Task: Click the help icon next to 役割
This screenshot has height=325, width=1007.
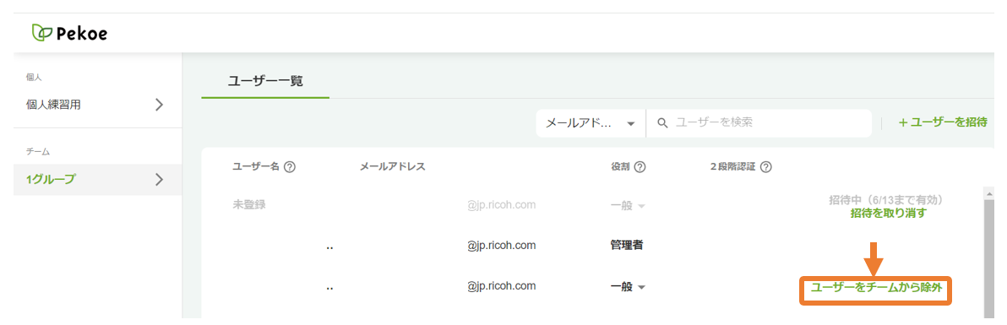Action: 640,167
